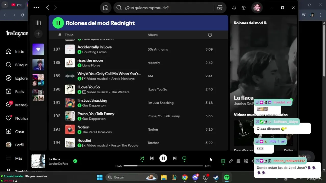Open the Friend Activity icon
This screenshot has height=183, width=326.
tap(244, 8)
